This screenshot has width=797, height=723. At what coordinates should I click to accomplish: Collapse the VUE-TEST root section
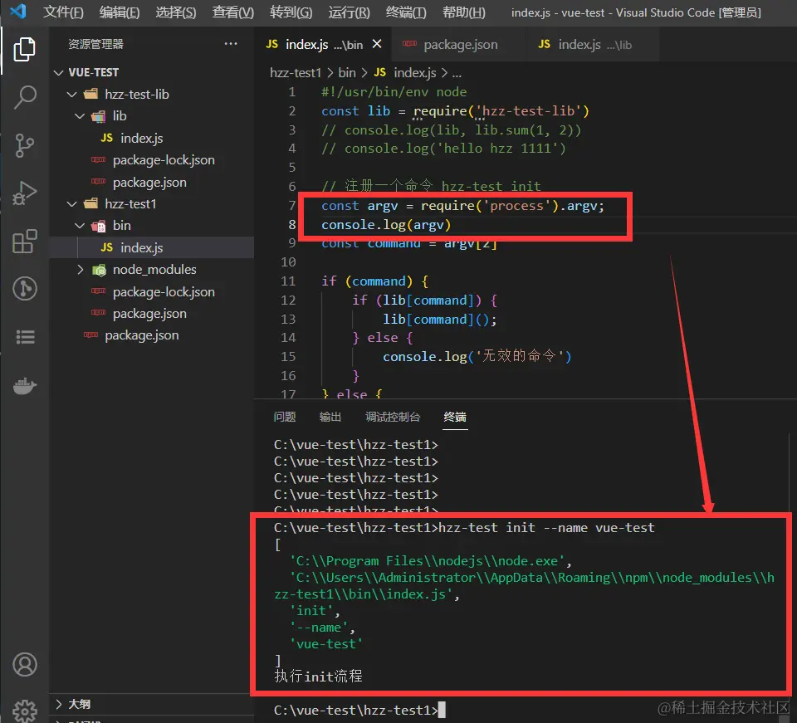click(x=58, y=73)
